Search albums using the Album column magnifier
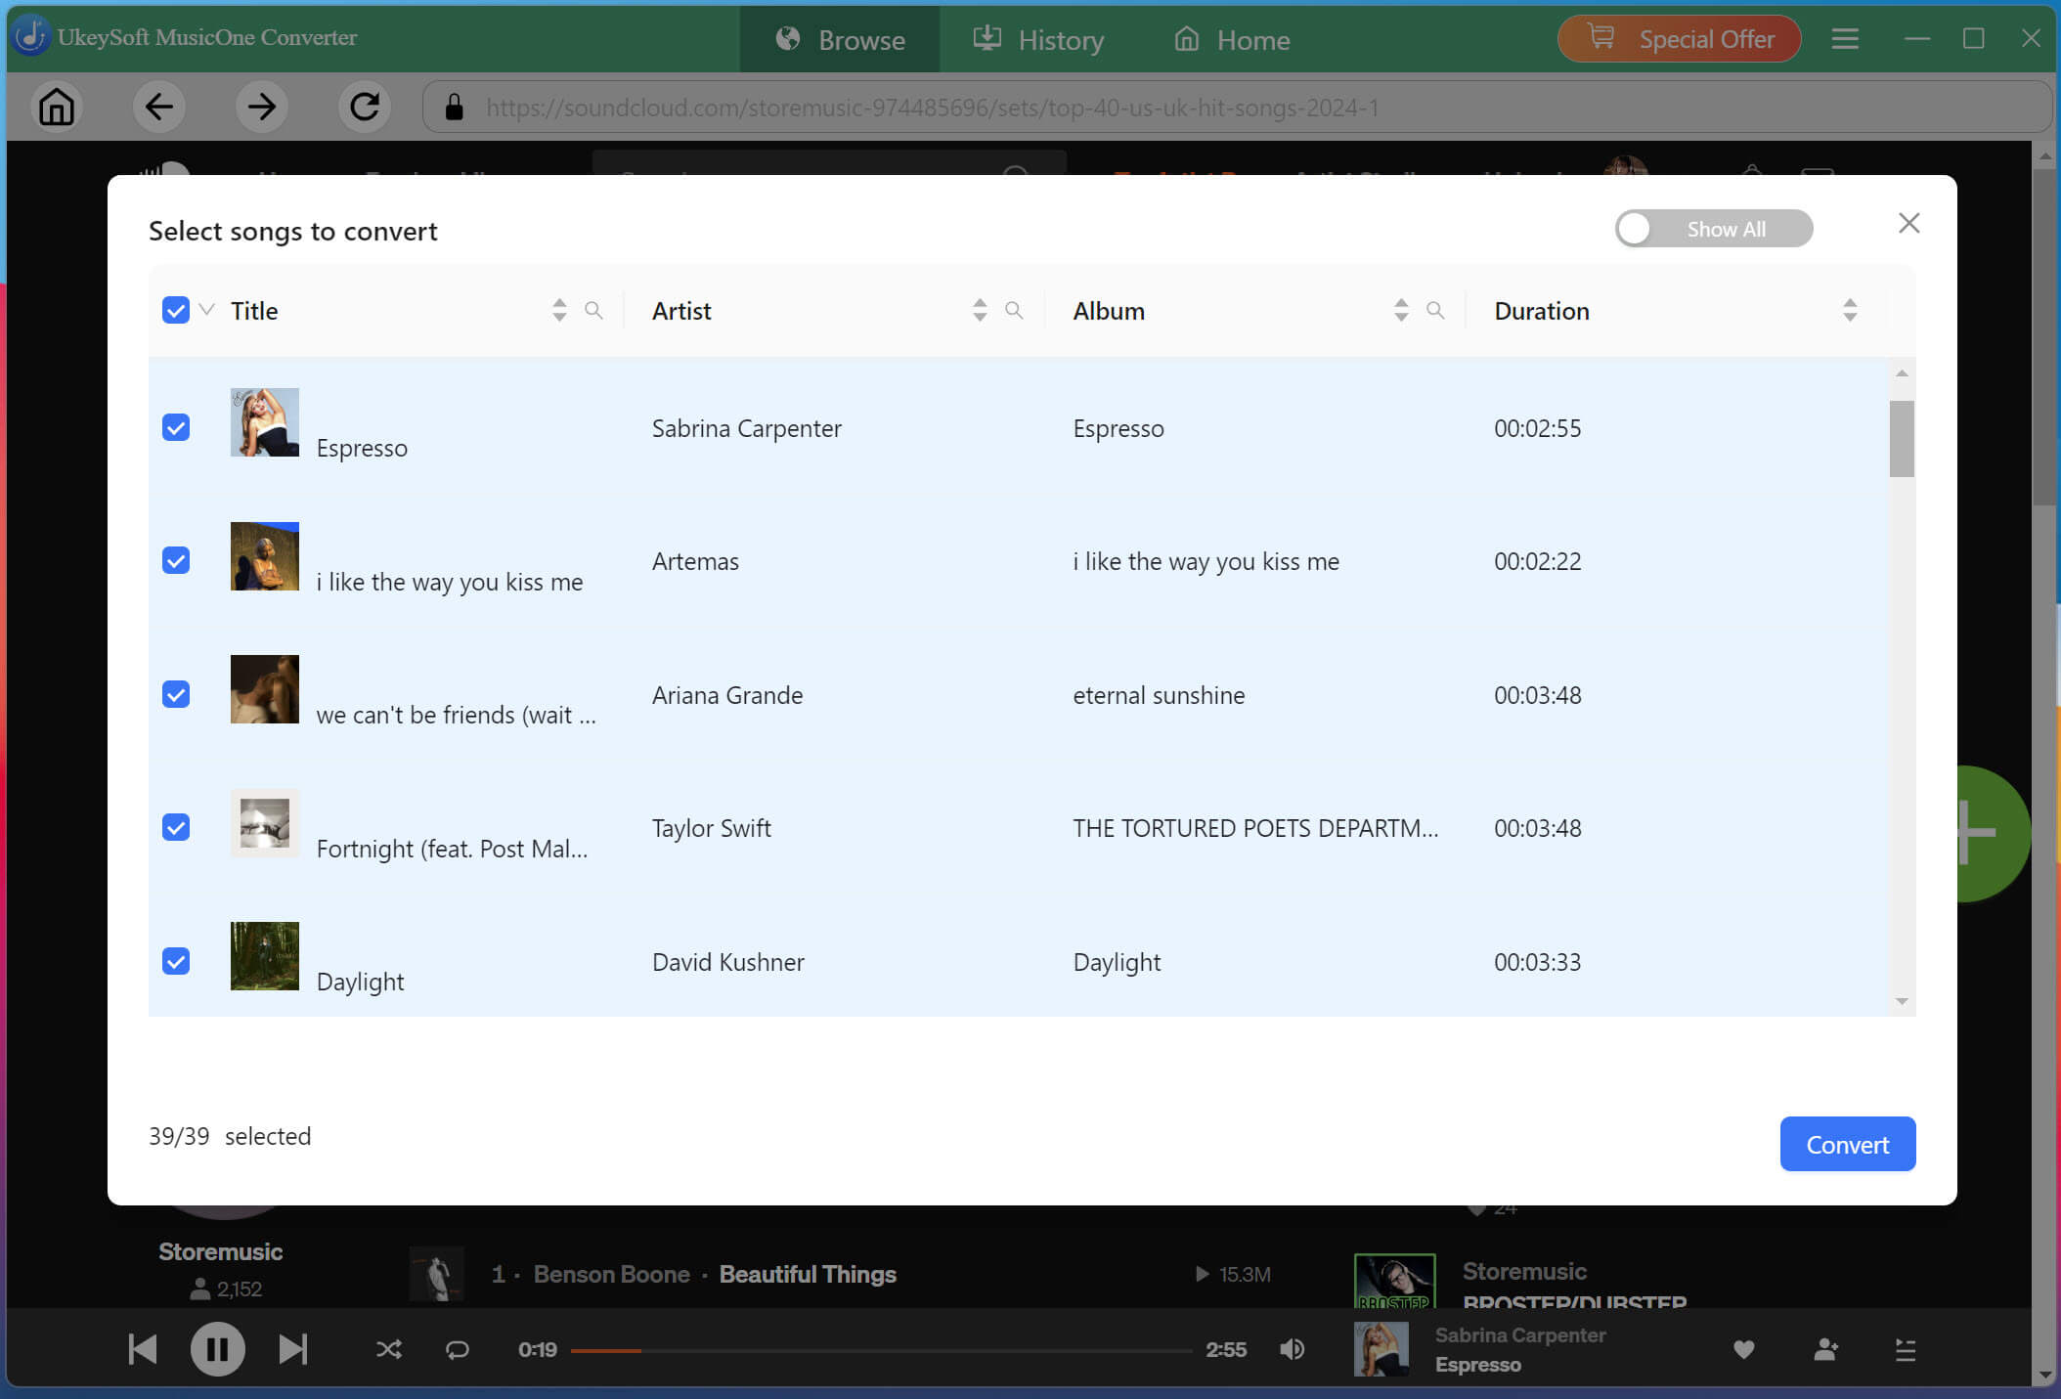This screenshot has height=1399, width=2061. [x=1435, y=310]
